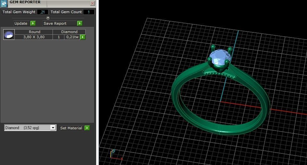This screenshot has height=165, width=307.
Task: Click the Total Gem Weight value field
Action: pyautogui.click(x=43, y=12)
